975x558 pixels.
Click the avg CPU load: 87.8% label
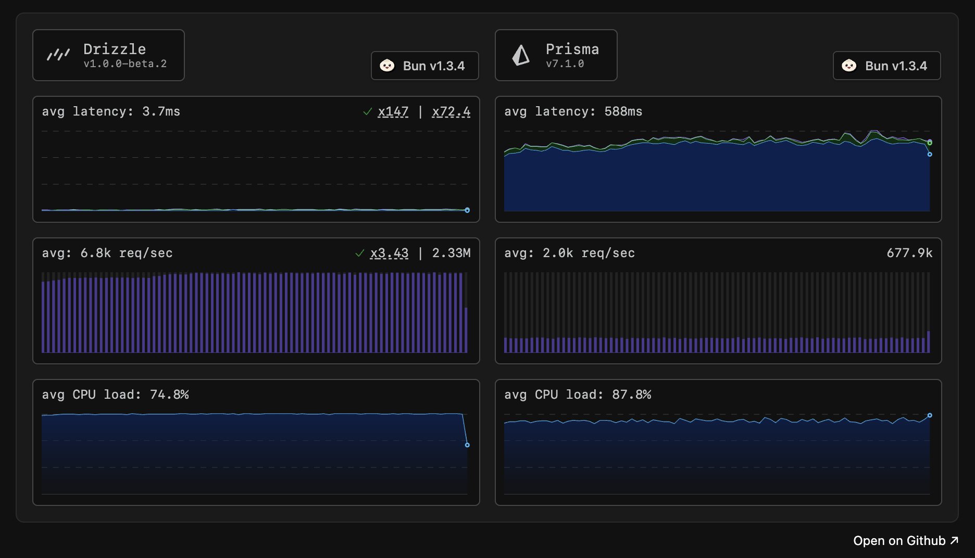tap(578, 395)
